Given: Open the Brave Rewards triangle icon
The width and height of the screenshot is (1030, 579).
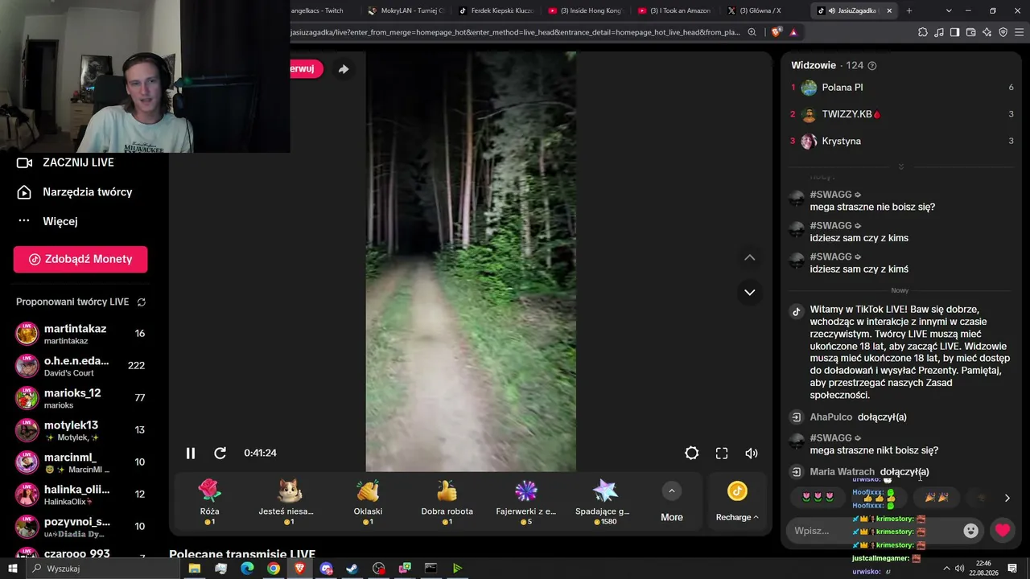Looking at the screenshot, I should coord(793,32).
